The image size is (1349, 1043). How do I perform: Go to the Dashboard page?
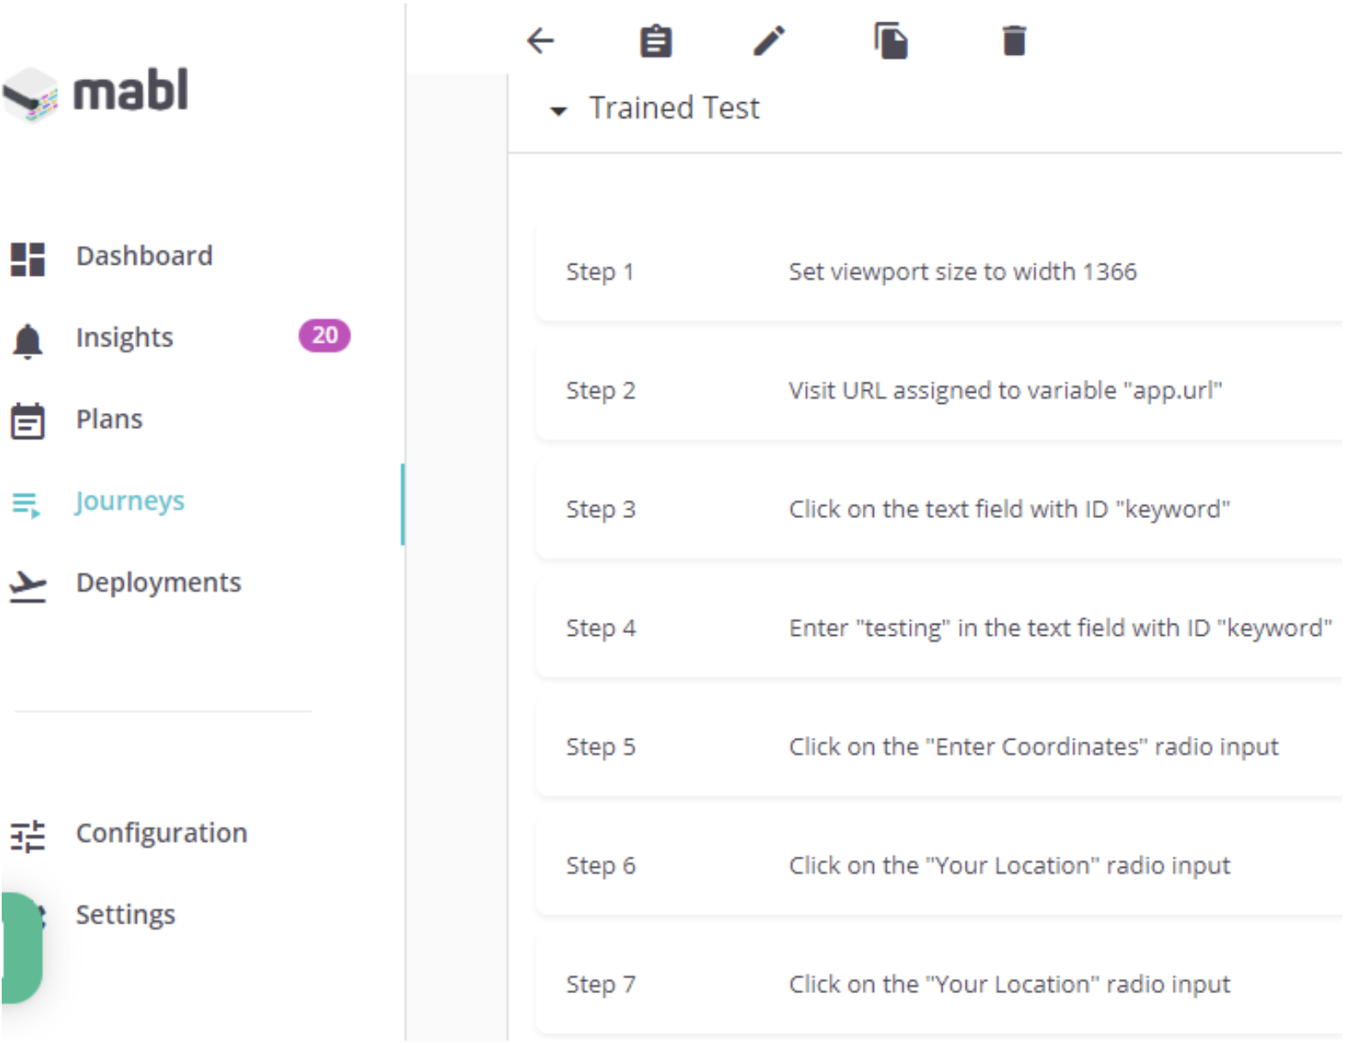point(144,255)
